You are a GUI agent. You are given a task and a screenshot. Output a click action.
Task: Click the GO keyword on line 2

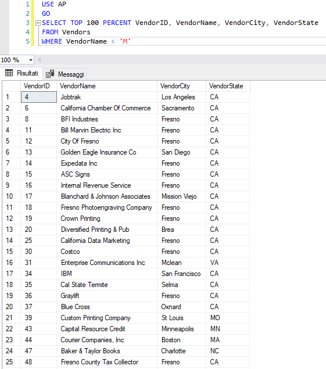pyautogui.click(x=46, y=13)
